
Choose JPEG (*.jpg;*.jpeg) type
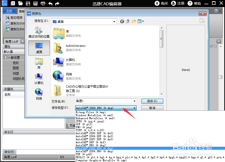pyautogui.click(x=90, y=121)
